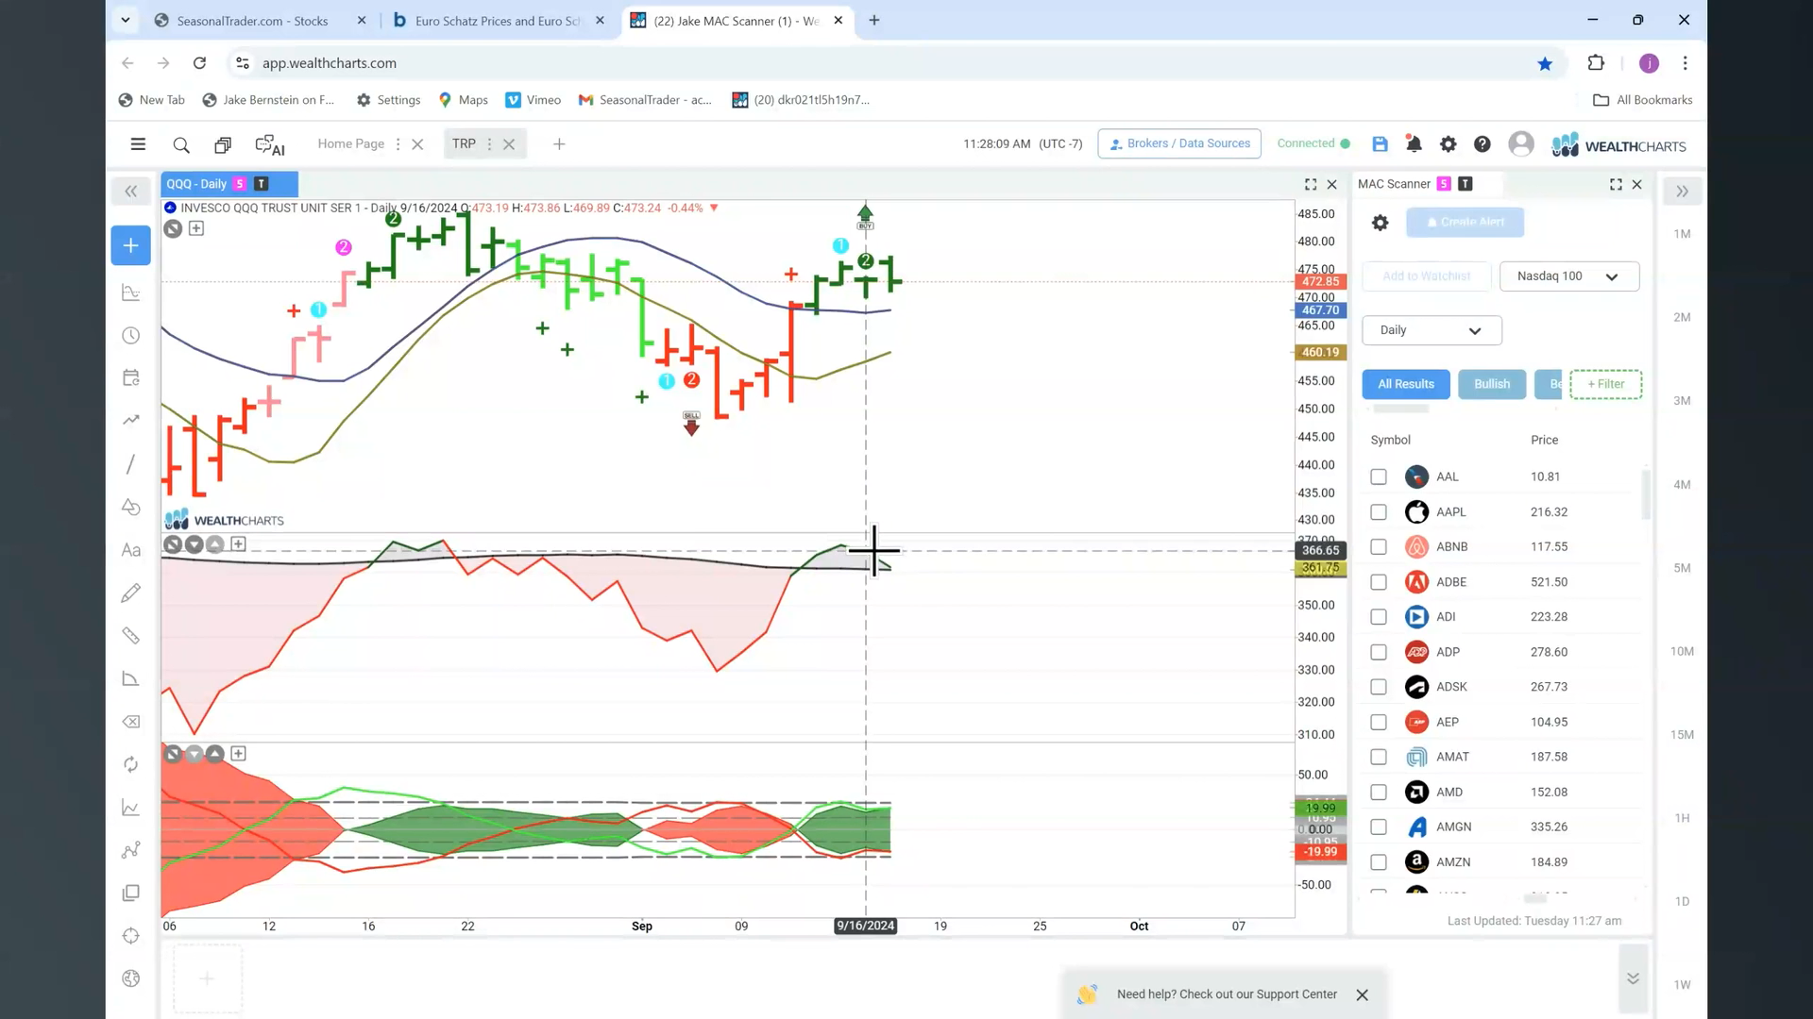Select the 1H range on the right strip

pyautogui.click(x=1682, y=818)
